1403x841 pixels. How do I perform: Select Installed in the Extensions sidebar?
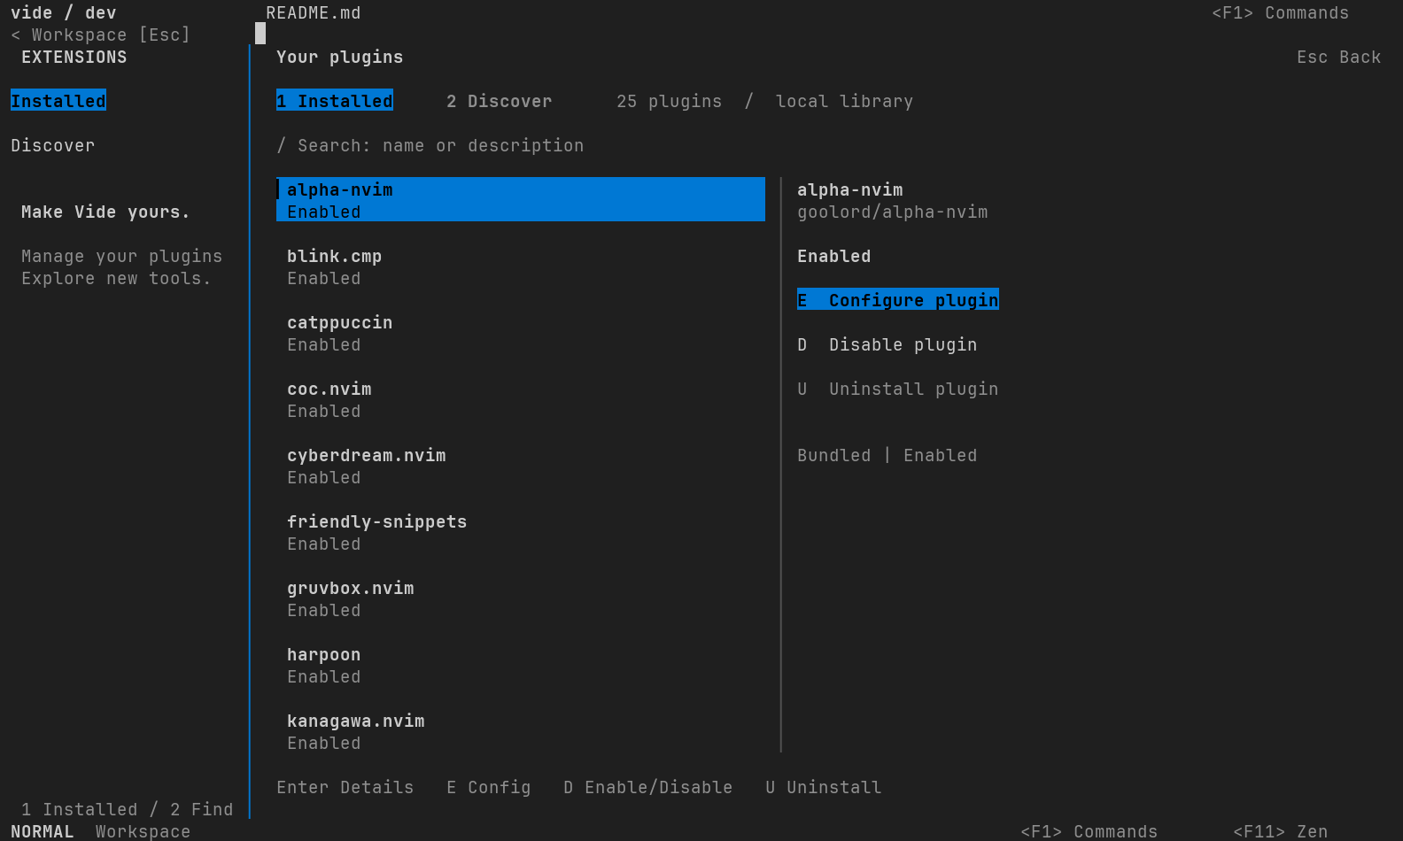[x=58, y=101]
